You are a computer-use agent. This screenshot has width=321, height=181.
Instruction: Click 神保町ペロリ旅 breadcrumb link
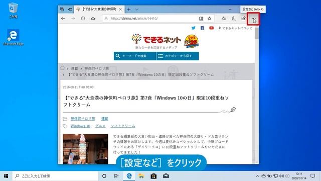[x=97, y=68]
